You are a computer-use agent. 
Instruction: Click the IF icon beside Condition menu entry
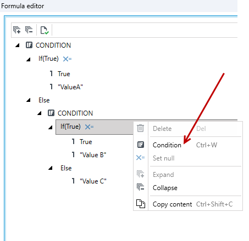141,145
